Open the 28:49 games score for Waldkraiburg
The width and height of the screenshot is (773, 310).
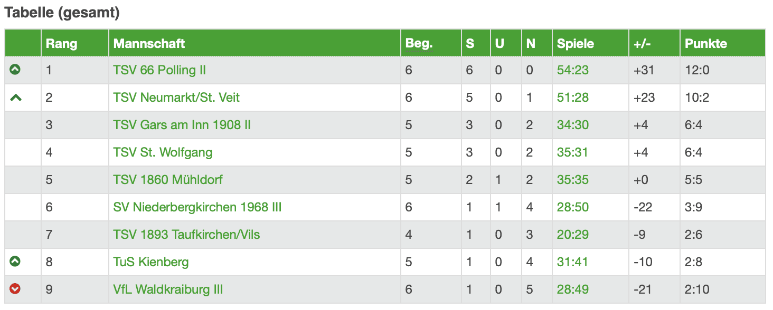click(572, 289)
